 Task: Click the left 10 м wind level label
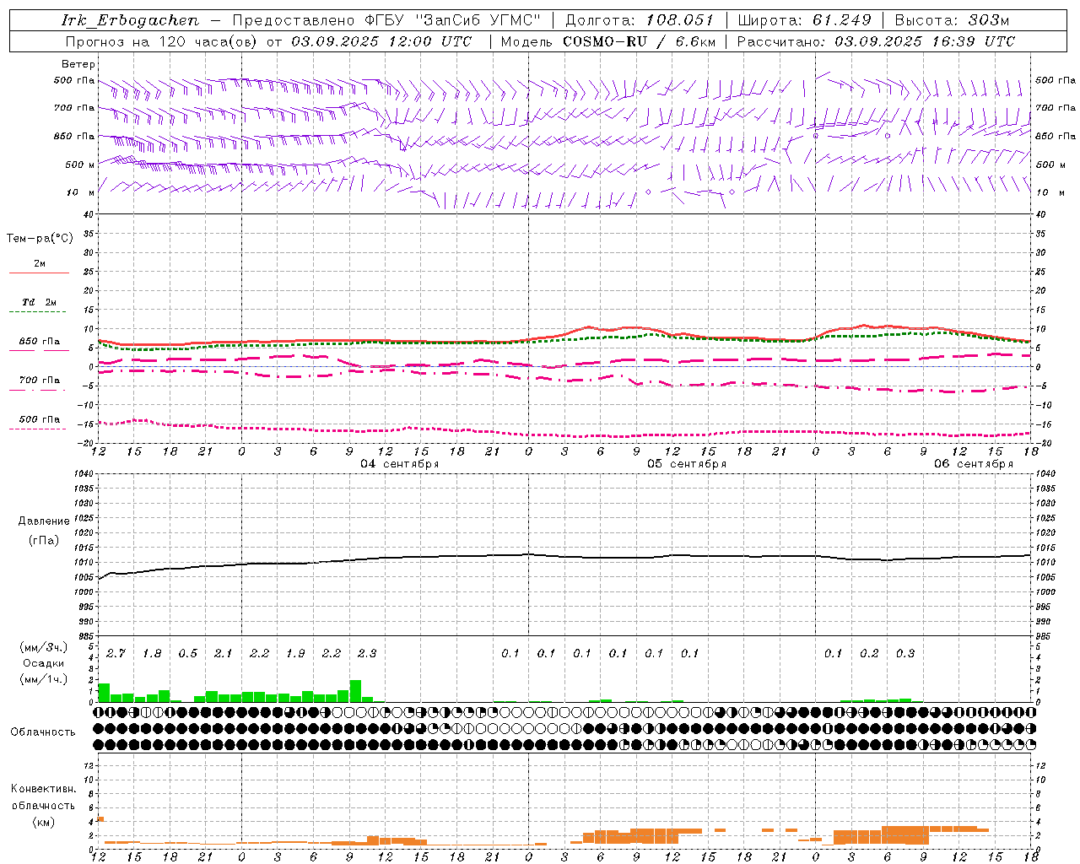coord(81,192)
